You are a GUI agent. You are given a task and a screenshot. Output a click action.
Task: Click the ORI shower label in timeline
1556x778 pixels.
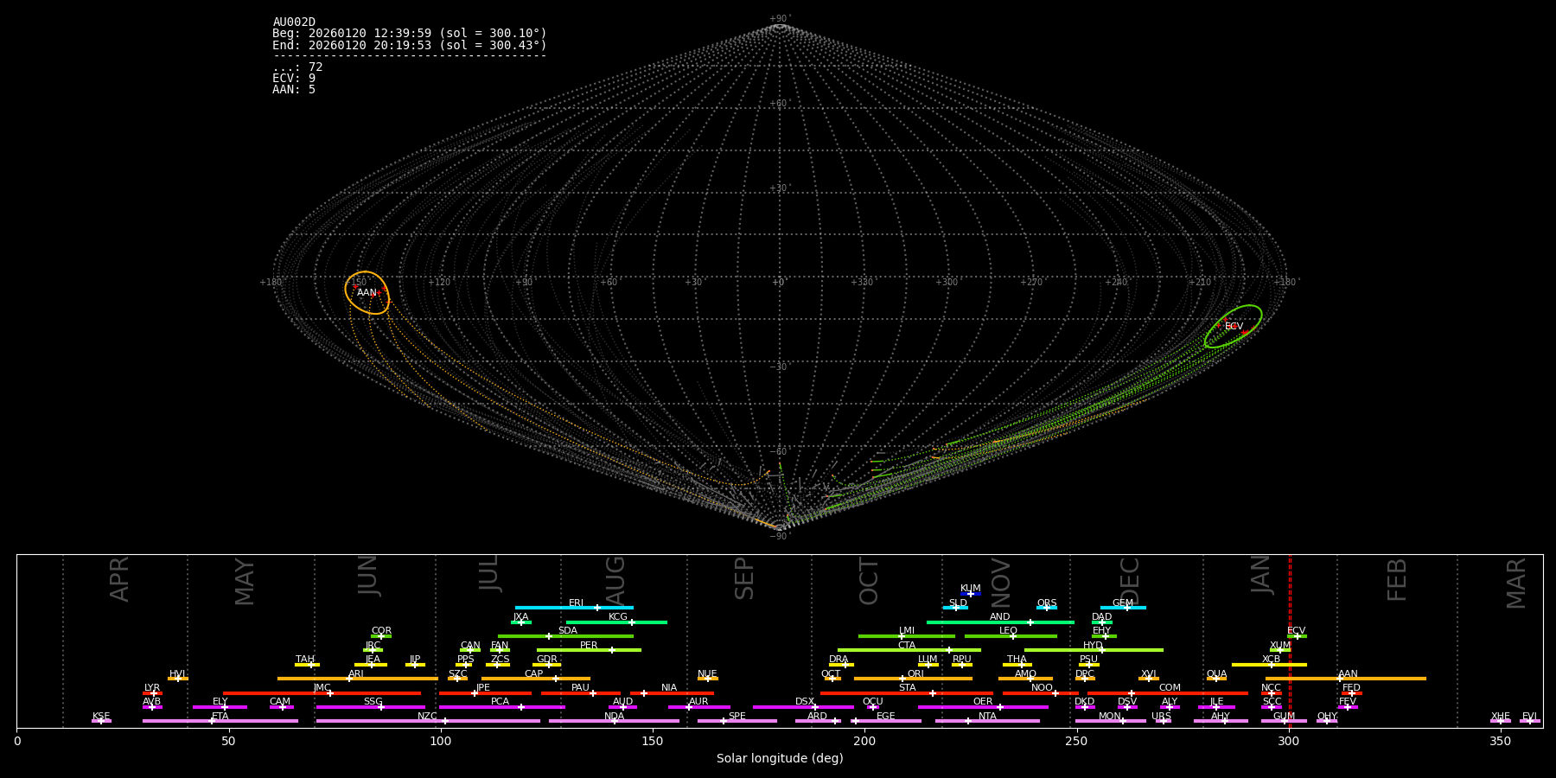click(915, 674)
